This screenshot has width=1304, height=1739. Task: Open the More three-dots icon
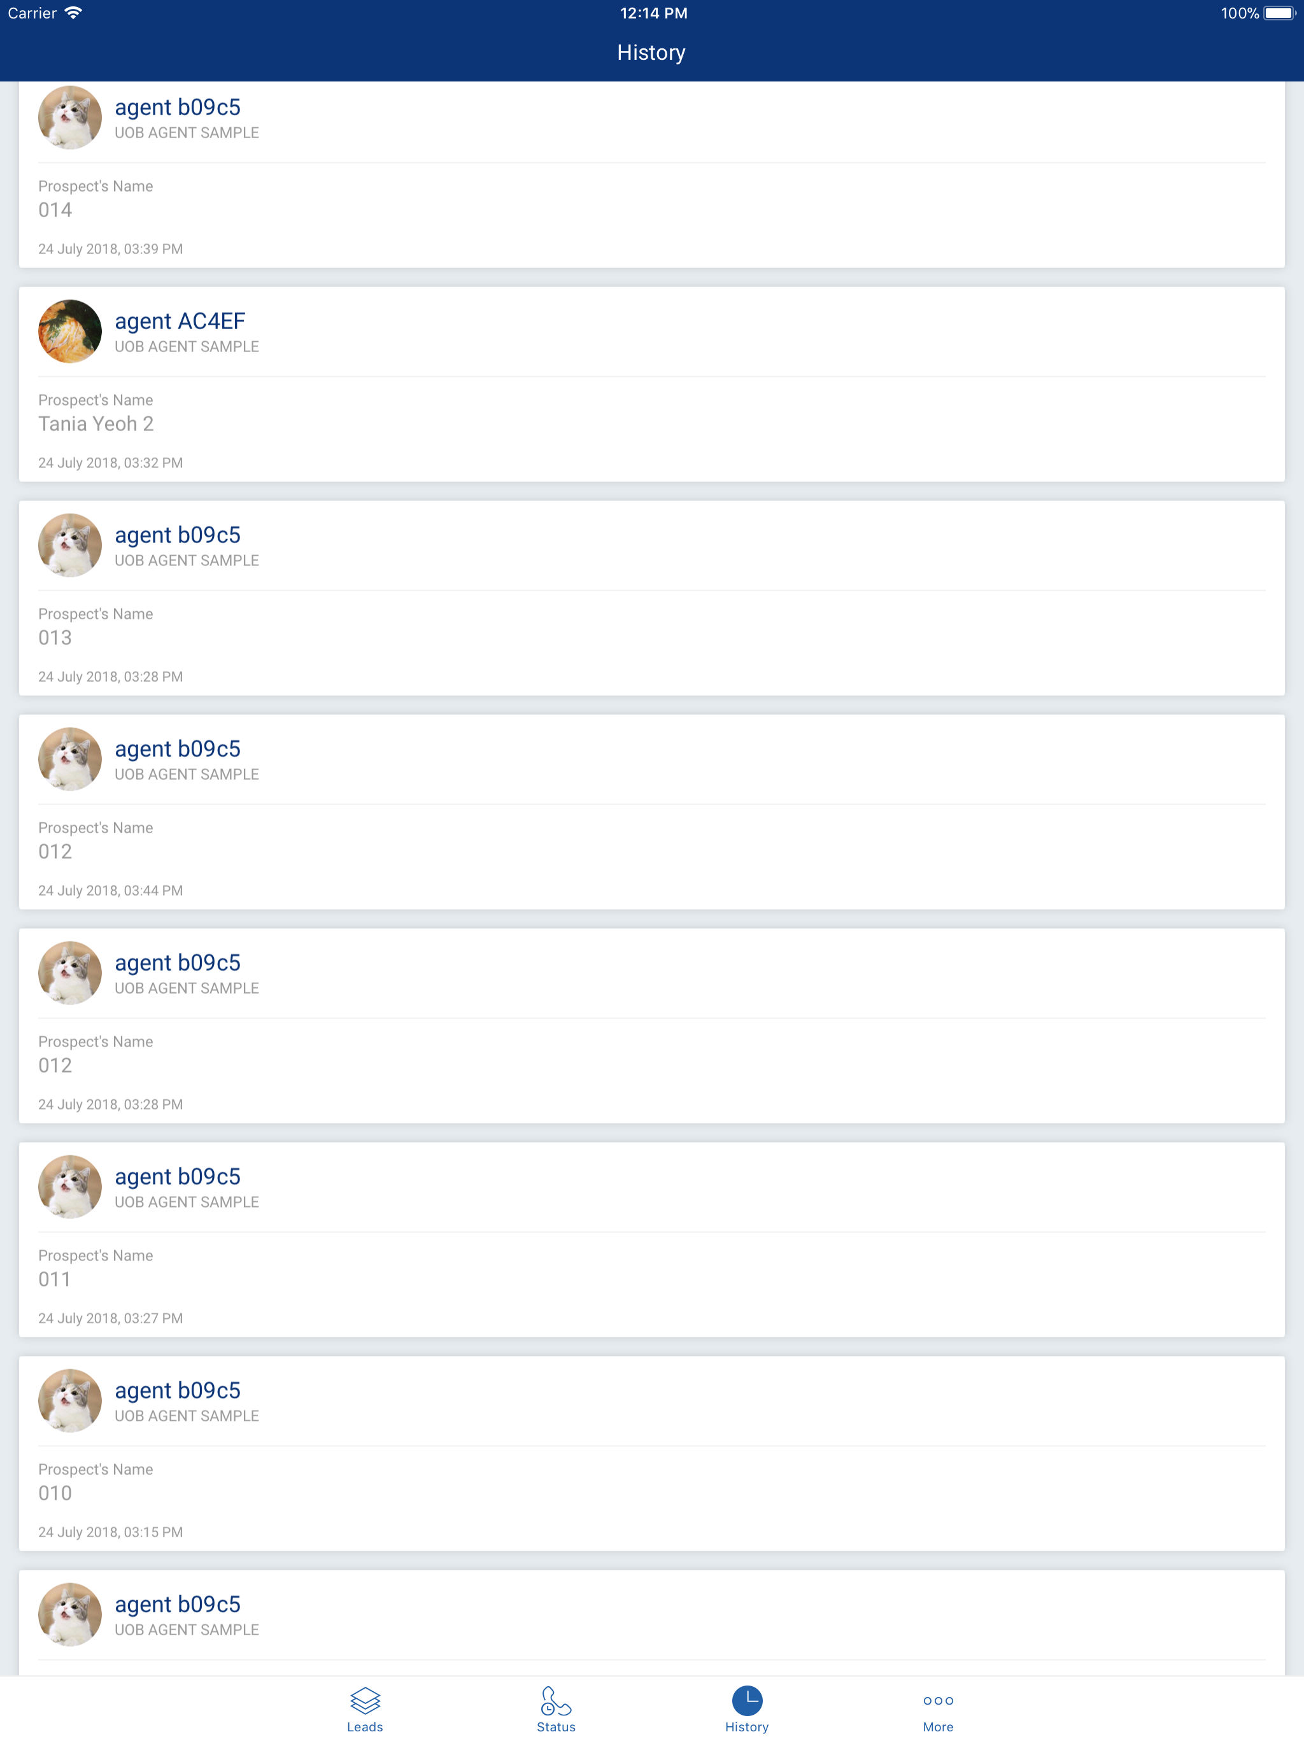pos(937,1700)
